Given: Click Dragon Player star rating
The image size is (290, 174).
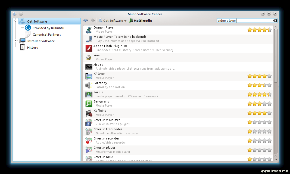Looking at the screenshot, I should coord(260,30).
